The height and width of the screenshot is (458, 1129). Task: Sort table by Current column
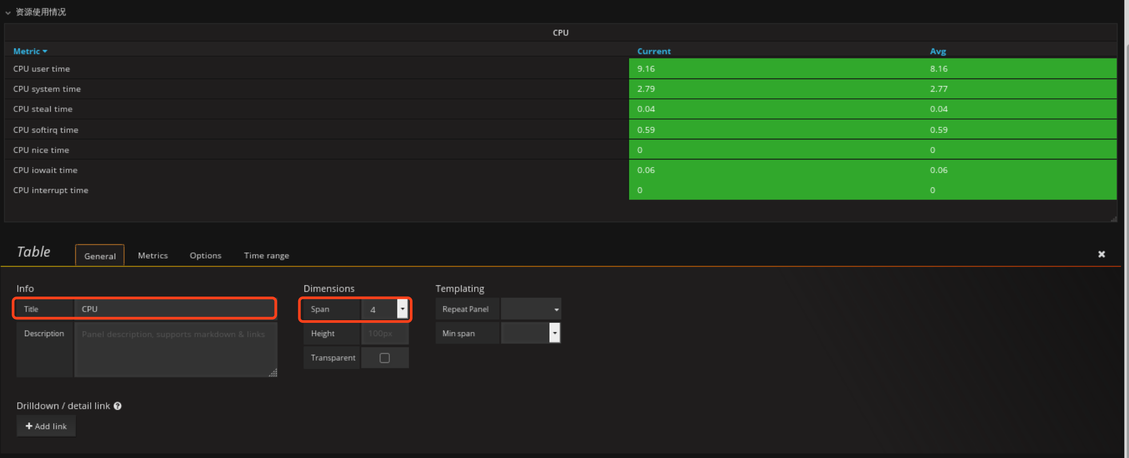[x=653, y=51]
